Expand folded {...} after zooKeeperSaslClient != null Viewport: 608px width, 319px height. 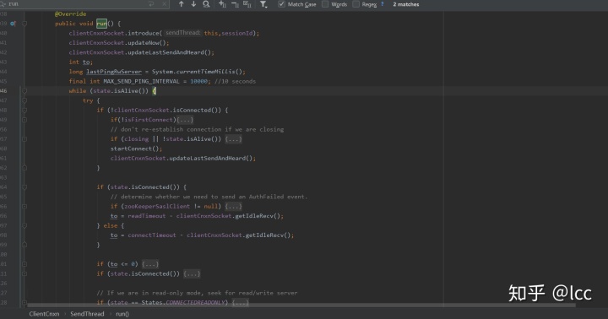click(233, 207)
